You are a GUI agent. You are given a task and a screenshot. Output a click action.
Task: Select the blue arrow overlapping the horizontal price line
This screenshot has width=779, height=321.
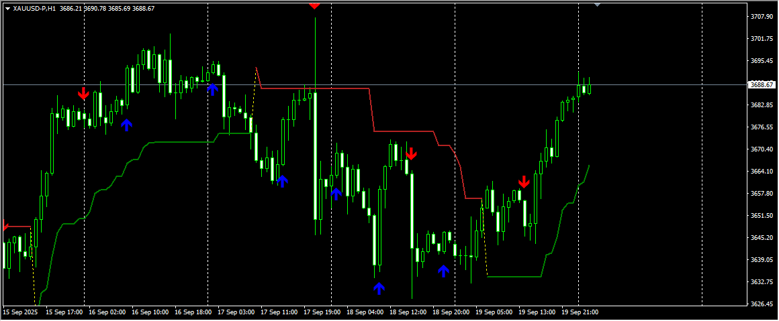(x=213, y=88)
